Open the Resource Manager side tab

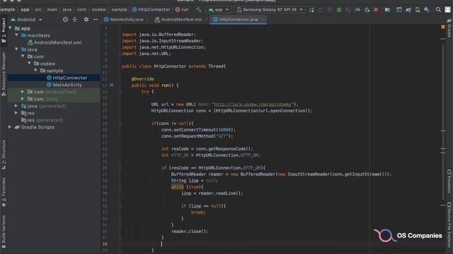coord(4,73)
